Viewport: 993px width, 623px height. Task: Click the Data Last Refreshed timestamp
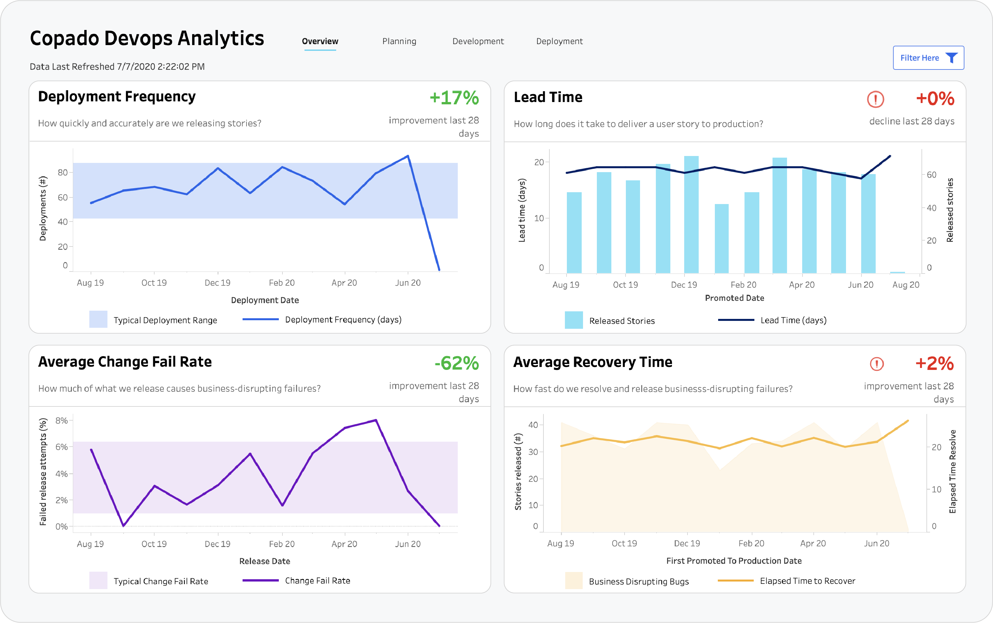coord(117,67)
